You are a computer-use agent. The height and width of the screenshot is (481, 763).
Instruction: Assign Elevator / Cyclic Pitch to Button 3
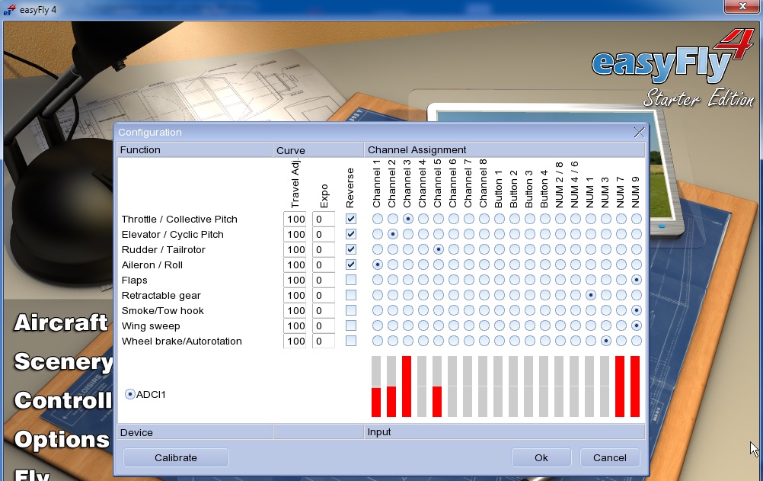click(529, 234)
